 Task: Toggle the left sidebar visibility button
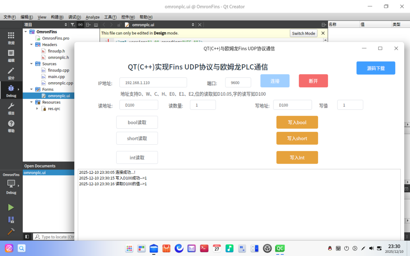click(x=27, y=237)
